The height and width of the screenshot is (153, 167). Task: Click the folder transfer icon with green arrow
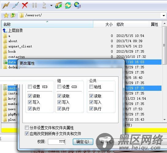59,5
